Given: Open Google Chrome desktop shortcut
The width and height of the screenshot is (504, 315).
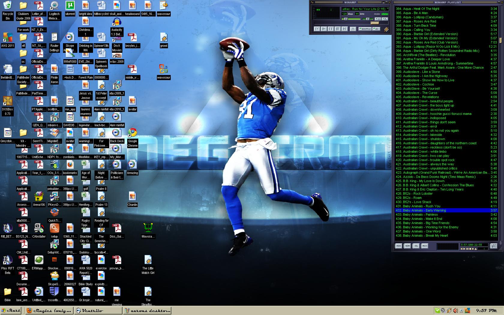Looking at the screenshot, I should click(x=132, y=133).
